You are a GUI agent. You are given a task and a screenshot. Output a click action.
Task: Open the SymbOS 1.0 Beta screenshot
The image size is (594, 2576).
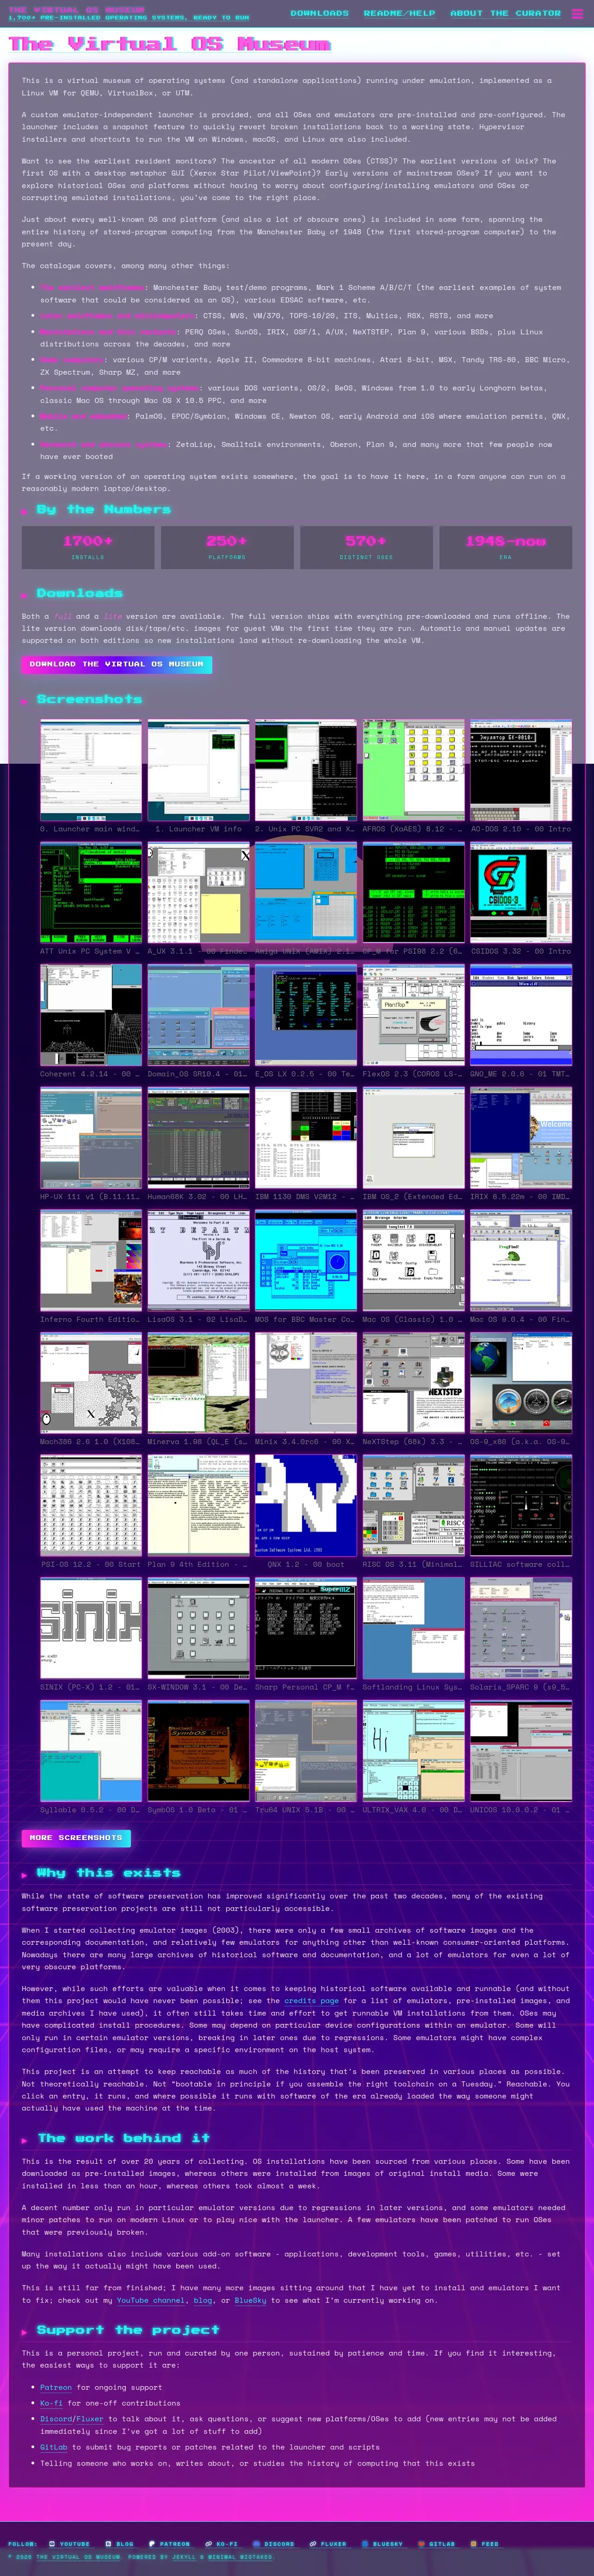[x=198, y=1752]
